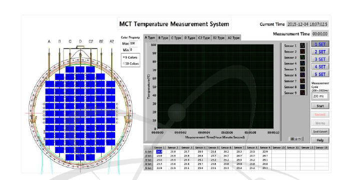Click the A2 sensor rod label in the diagram
The width and height of the screenshot is (357, 180).
(x=112, y=41)
